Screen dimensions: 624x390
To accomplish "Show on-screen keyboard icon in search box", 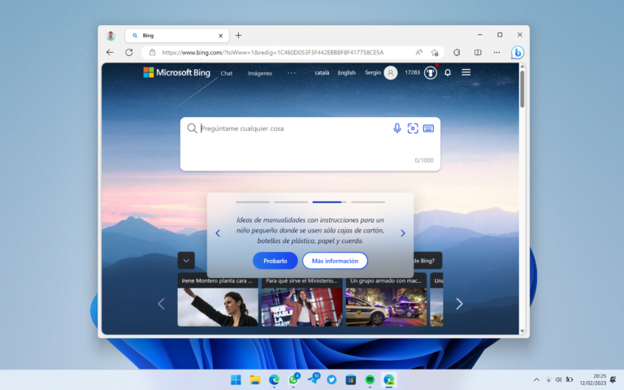I will pyautogui.click(x=429, y=128).
